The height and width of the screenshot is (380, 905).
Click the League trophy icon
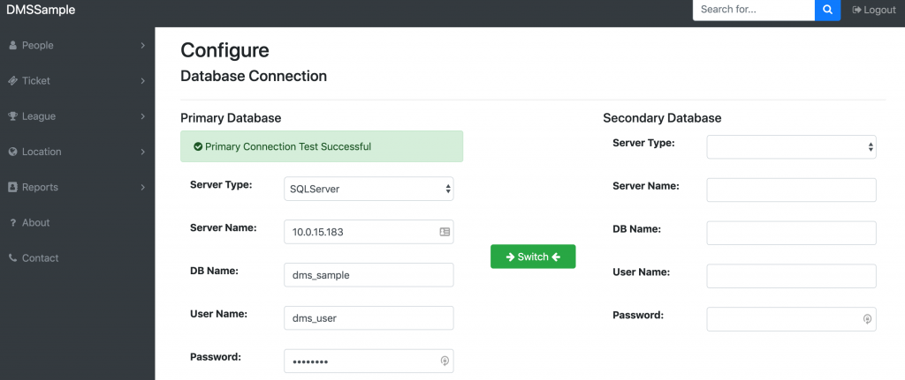pyautogui.click(x=12, y=116)
